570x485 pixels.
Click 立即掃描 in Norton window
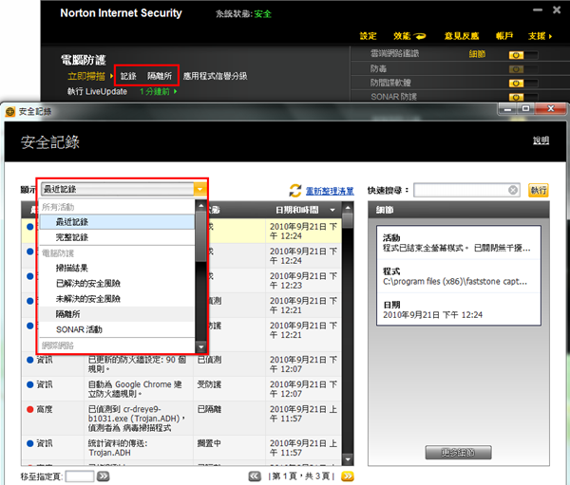[x=86, y=76]
